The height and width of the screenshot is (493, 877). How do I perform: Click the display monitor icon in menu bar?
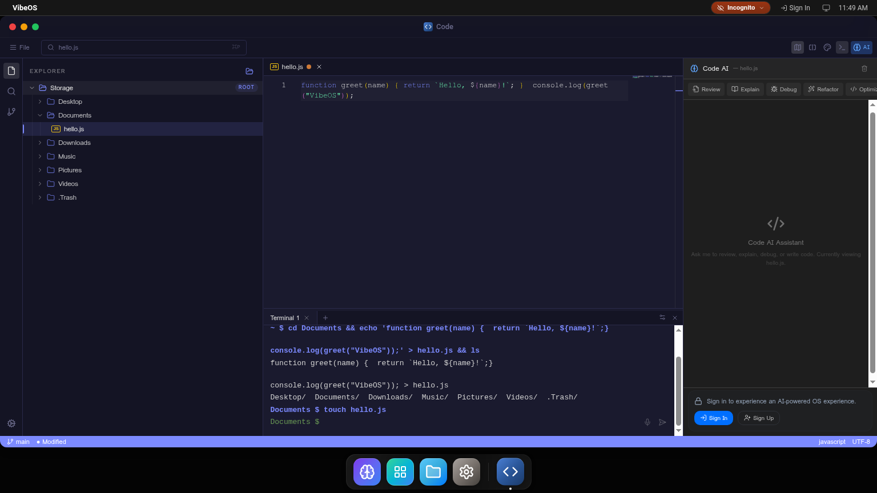click(x=826, y=8)
